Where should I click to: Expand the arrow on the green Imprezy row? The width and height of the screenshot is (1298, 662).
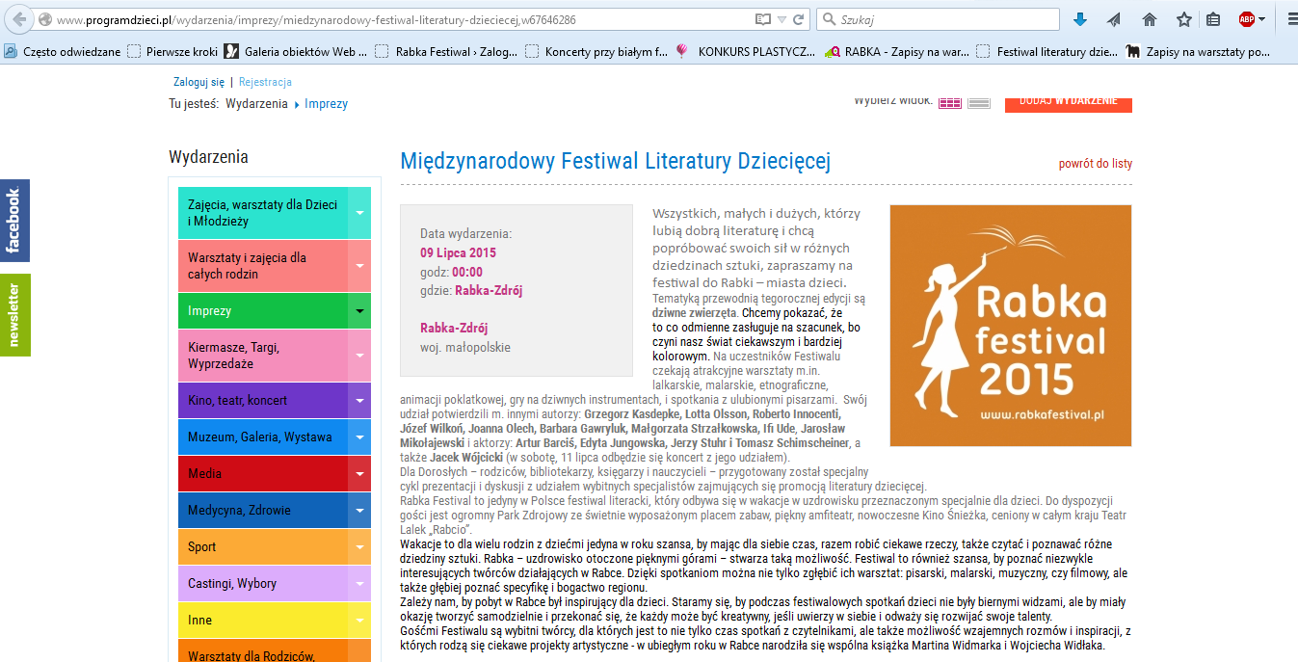click(359, 311)
